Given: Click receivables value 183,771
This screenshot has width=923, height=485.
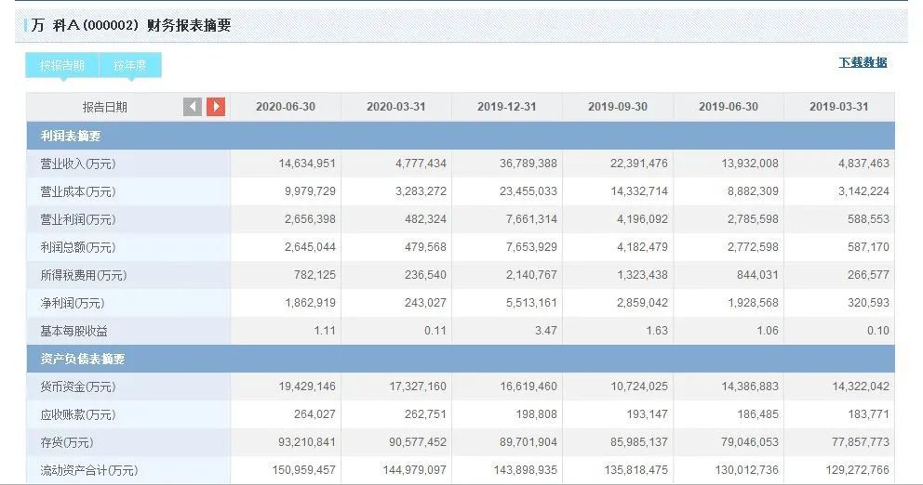Looking at the screenshot, I should [x=868, y=413].
